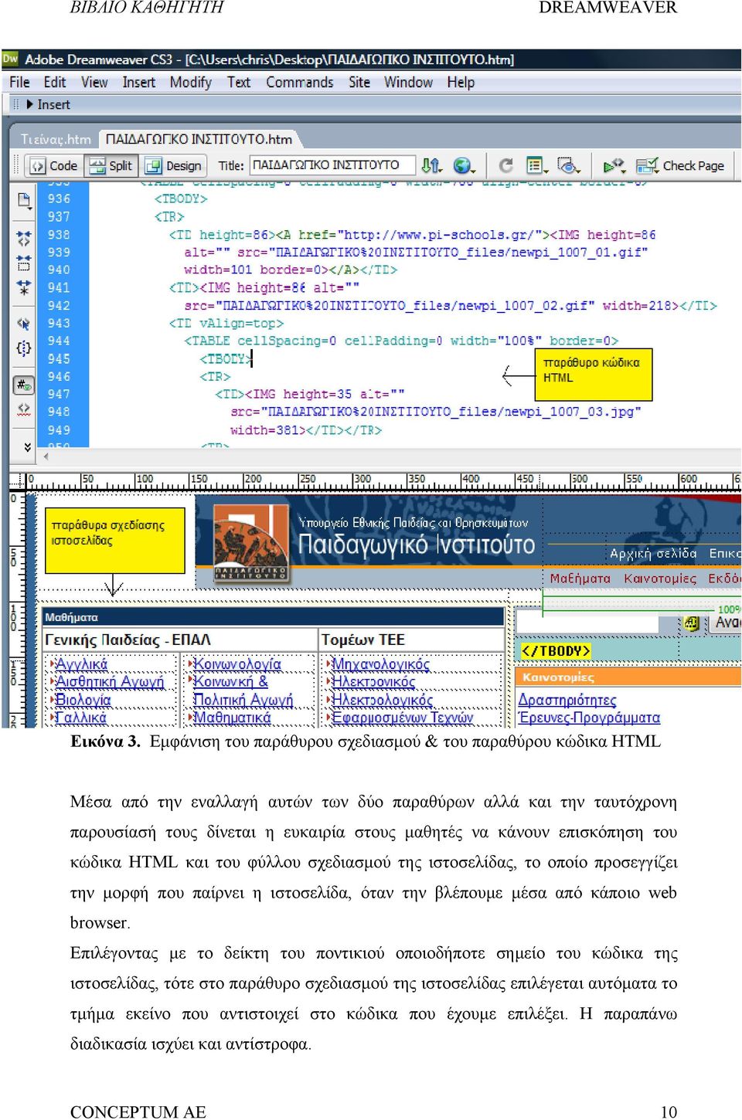Click the Αγγλικά link
This screenshot has width=742, height=1120.
pyautogui.click(x=81, y=664)
